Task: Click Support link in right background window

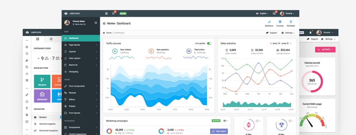Action: pyautogui.click(x=313, y=39)
